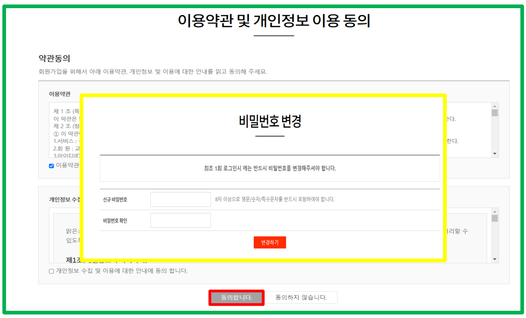Viewport: 526px width, 318px height.
Task: Click the 이용약관 및 개인정보 이용 동의 page title
Action: pos(274,20)
